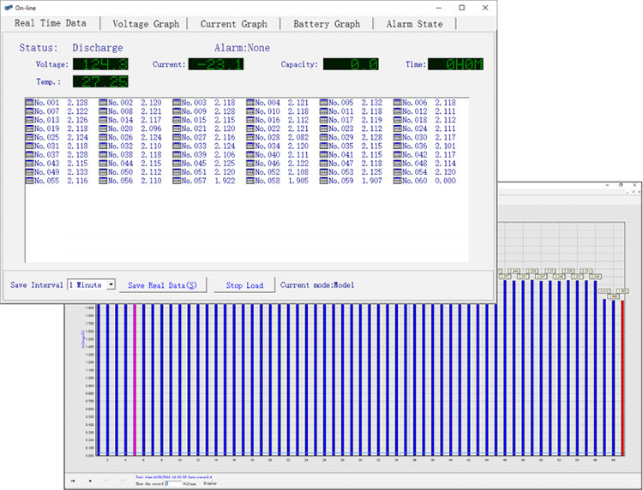
Task: Select the battery icon for cell No.057
Action: click(177, 181)
